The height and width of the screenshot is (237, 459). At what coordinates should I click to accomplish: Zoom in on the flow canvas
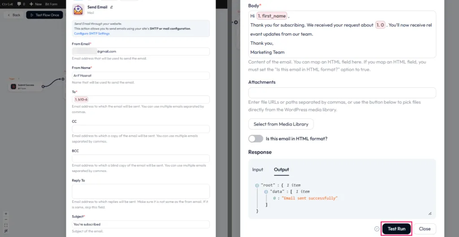[x=6, y=214]
